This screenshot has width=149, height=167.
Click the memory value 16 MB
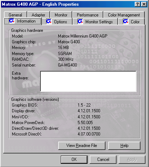[x=63, y=48]
